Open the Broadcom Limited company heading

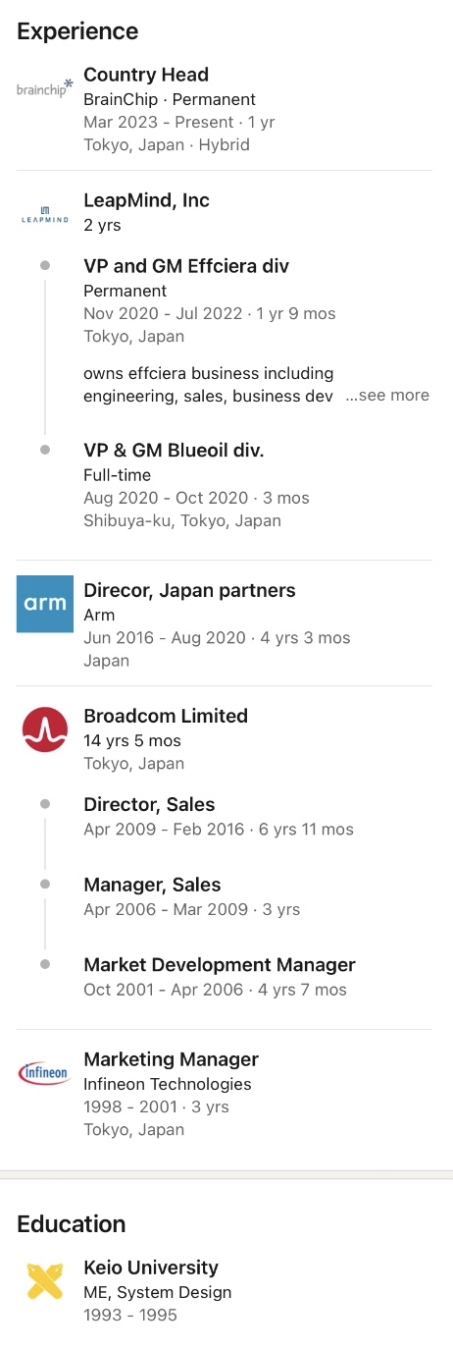pyautogui.click(x=166, y=716)
